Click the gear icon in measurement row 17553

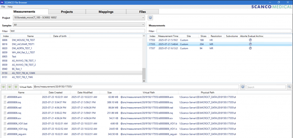point(250,40)
